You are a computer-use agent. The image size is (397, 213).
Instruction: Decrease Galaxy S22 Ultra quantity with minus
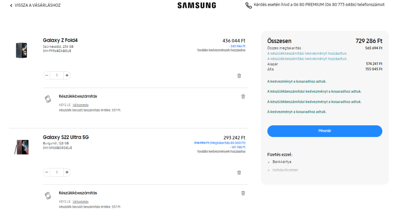(x=47, y=172)
